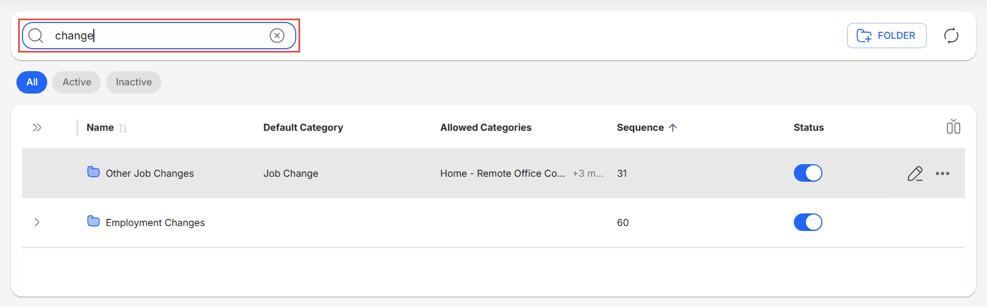Toggle the Other Job Changes status switch
Viewport: 987px width, 307px height.
pos(808,173)
